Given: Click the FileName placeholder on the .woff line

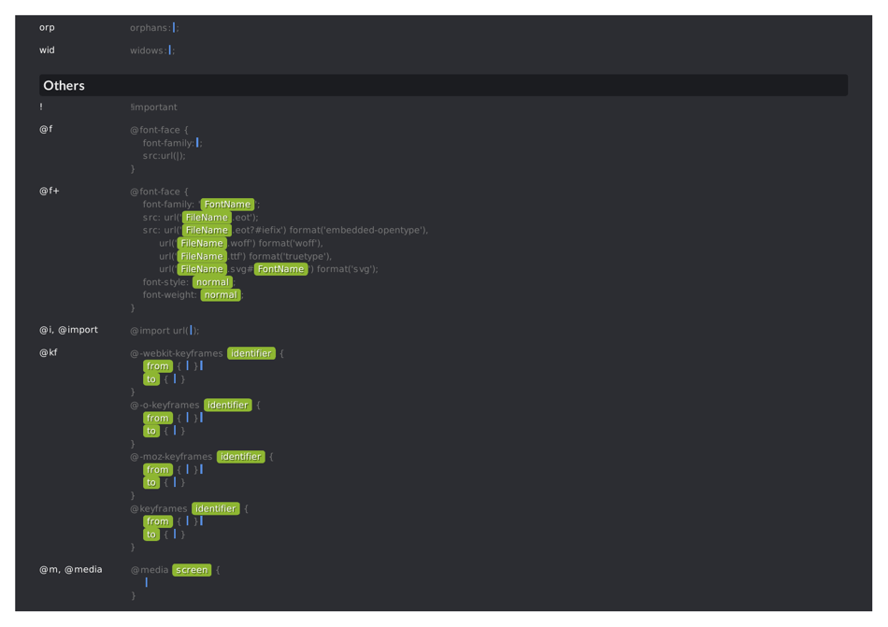Looking at the screenshot, I should pos(202,243).
